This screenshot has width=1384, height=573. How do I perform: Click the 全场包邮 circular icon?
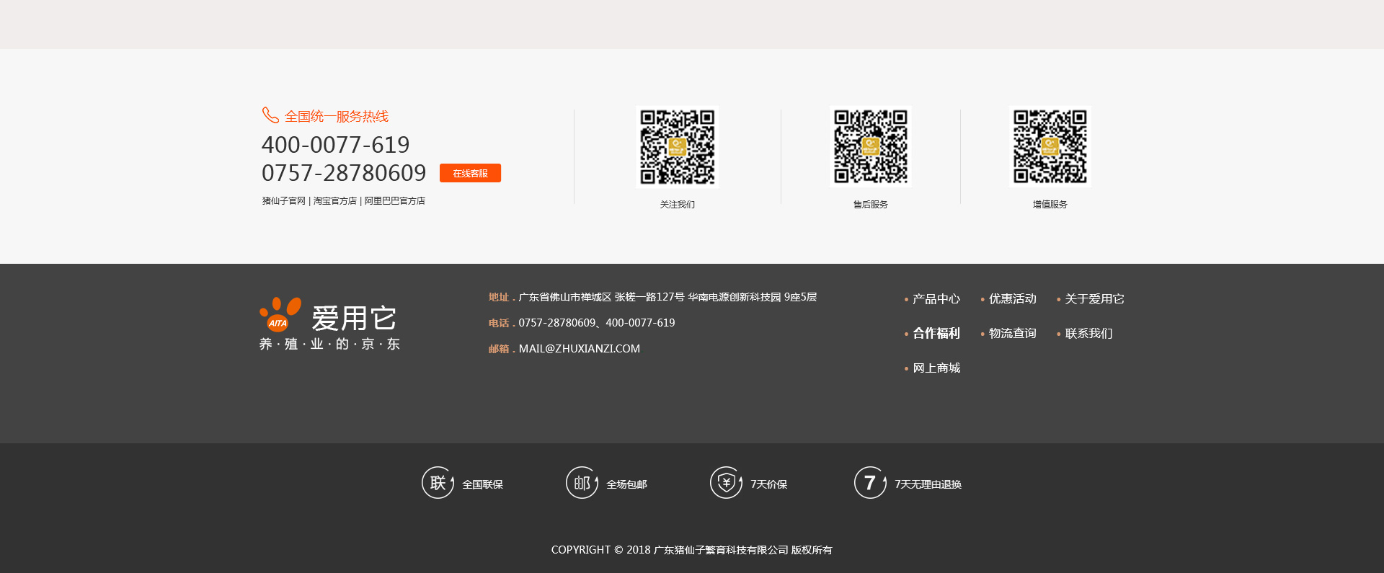tap(582, 483)
